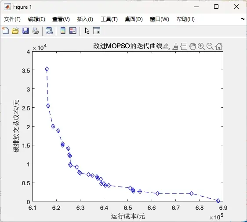Expand the 插入(I) menu
247x222 pixels.
point(85,19)
